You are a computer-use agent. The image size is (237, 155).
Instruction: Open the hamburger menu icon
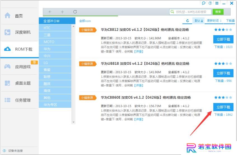point(217,3)
